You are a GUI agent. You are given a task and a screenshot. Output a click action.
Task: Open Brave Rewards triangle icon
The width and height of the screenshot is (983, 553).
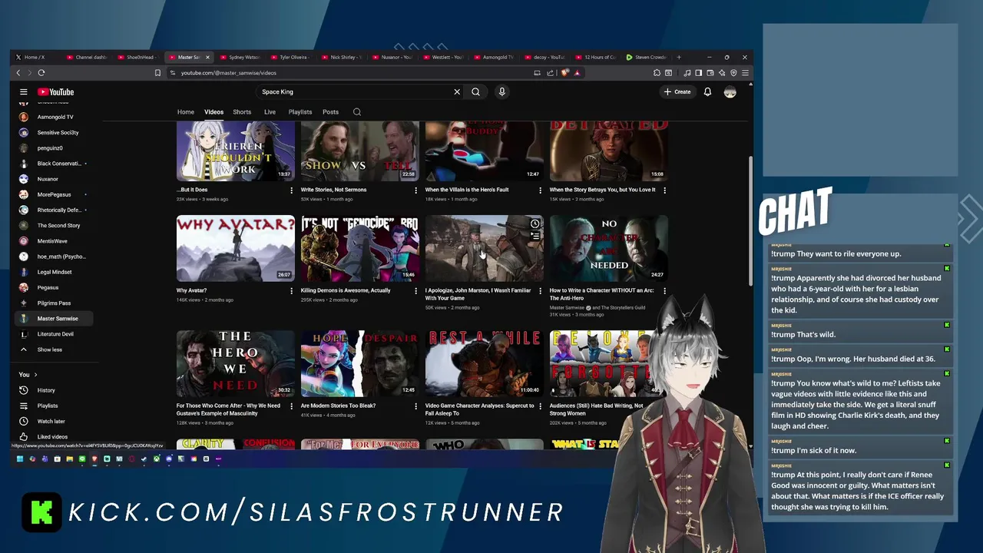pyautogui.click(x=576, y=73)
